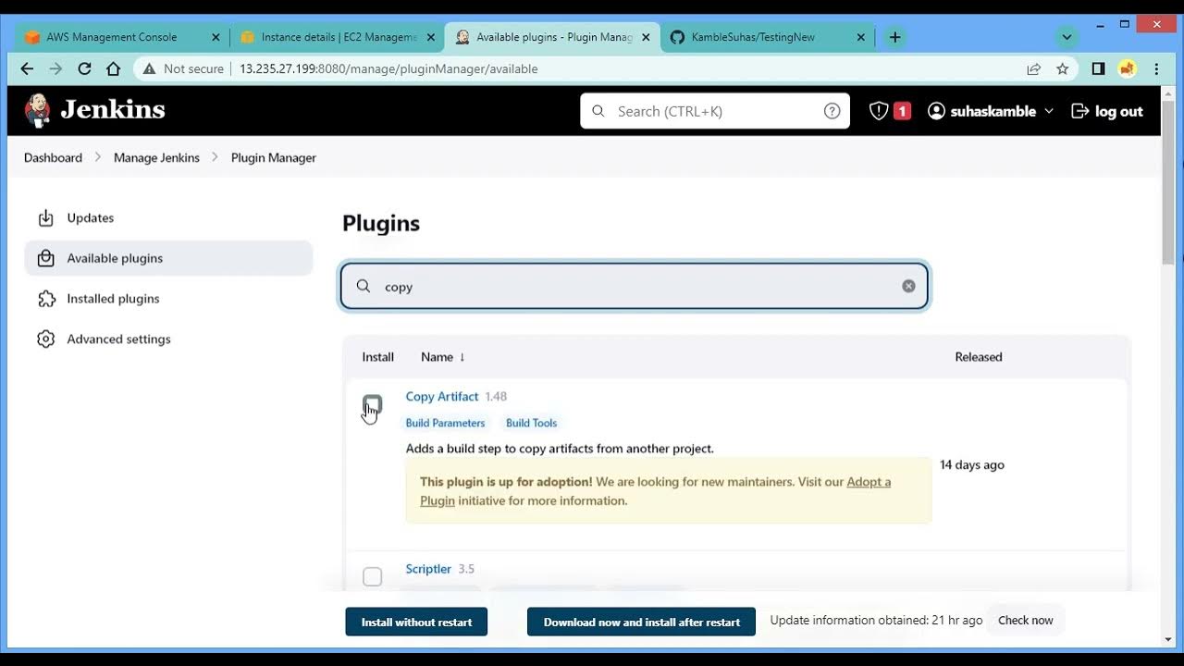Open the Adopt a Plugin link
This screenshot has height=666, width=1184.
tap(655, 491)
